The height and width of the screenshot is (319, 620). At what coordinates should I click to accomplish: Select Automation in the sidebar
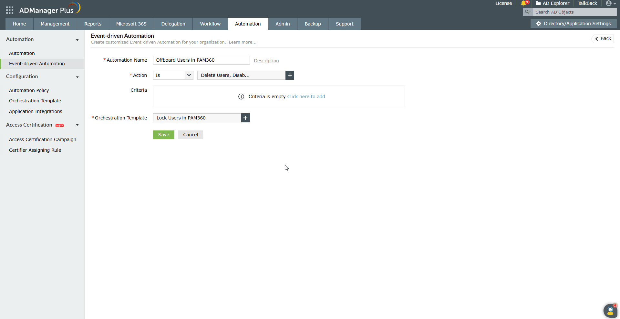[x=22, y=53]
